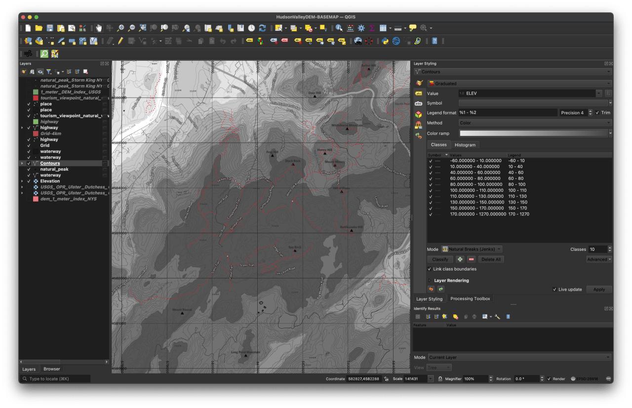632x408 pixels.
Task: Toggle Link class boundaries off
Action: [430, 269]
